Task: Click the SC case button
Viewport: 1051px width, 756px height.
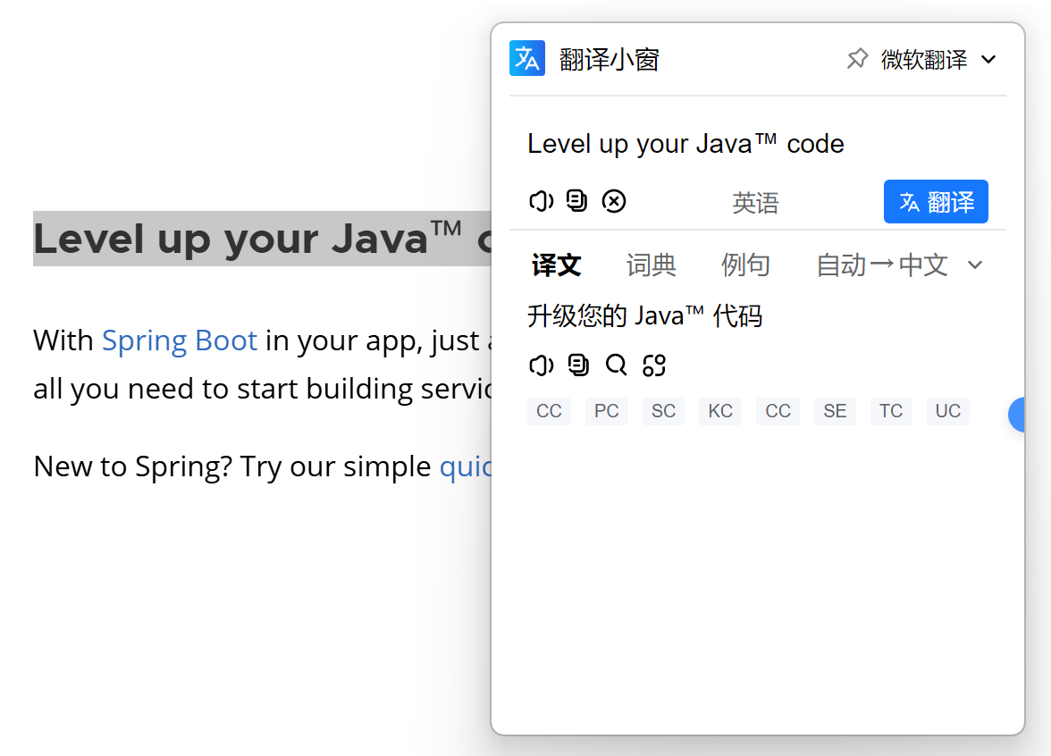Action: 663,411
